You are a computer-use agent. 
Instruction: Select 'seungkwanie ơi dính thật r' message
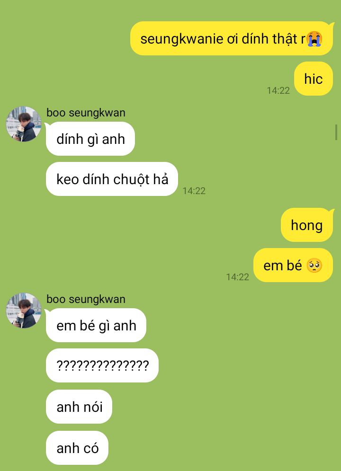[232, 38]
